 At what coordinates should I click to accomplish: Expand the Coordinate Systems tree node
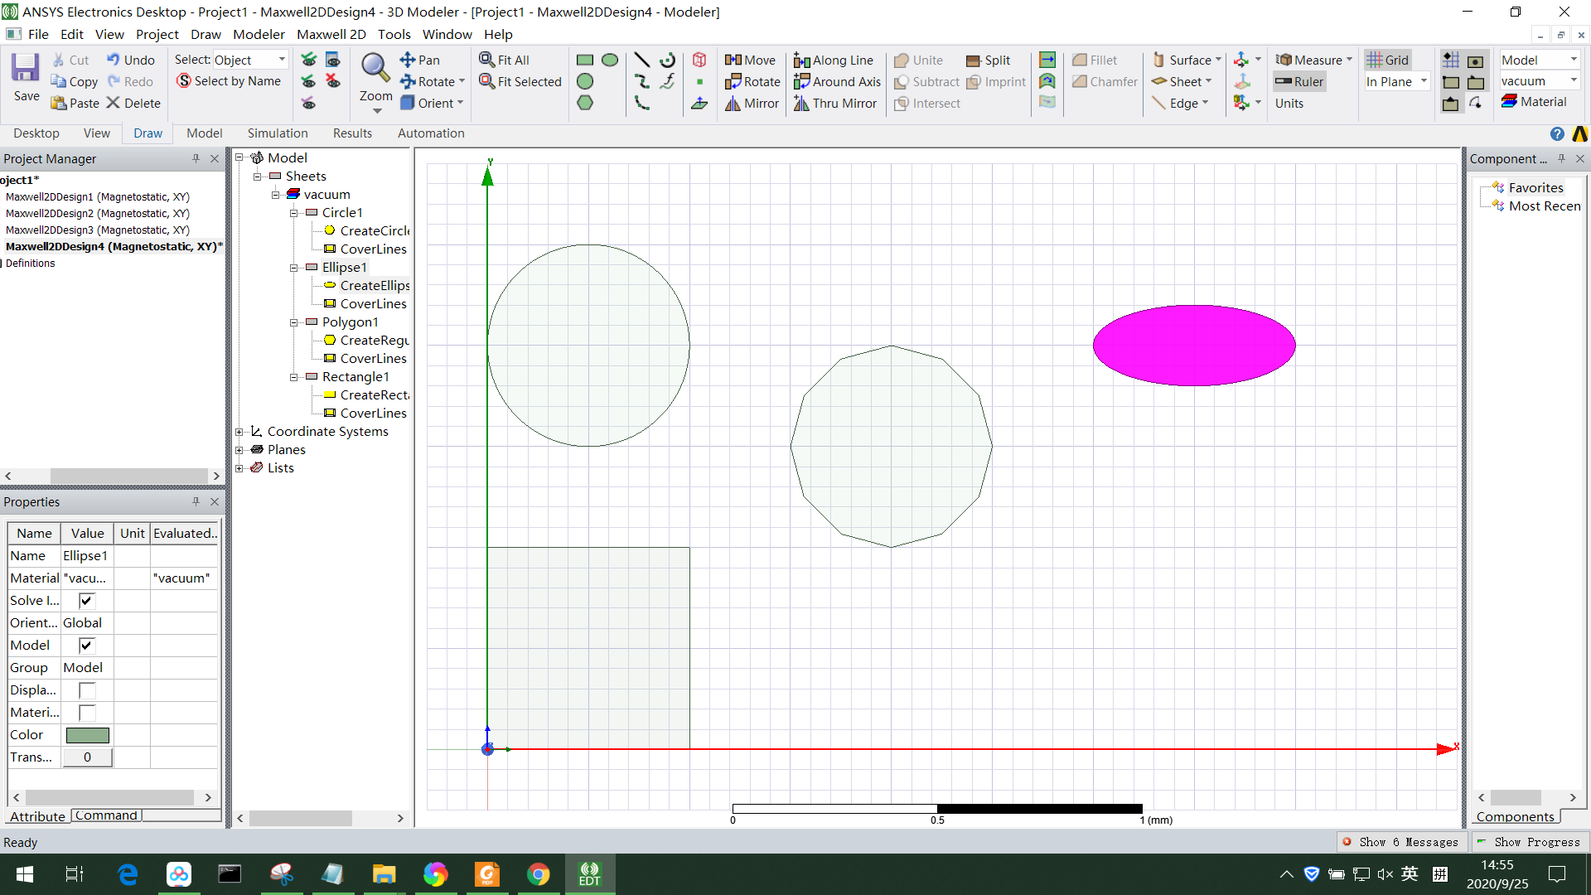coord(239,431)
